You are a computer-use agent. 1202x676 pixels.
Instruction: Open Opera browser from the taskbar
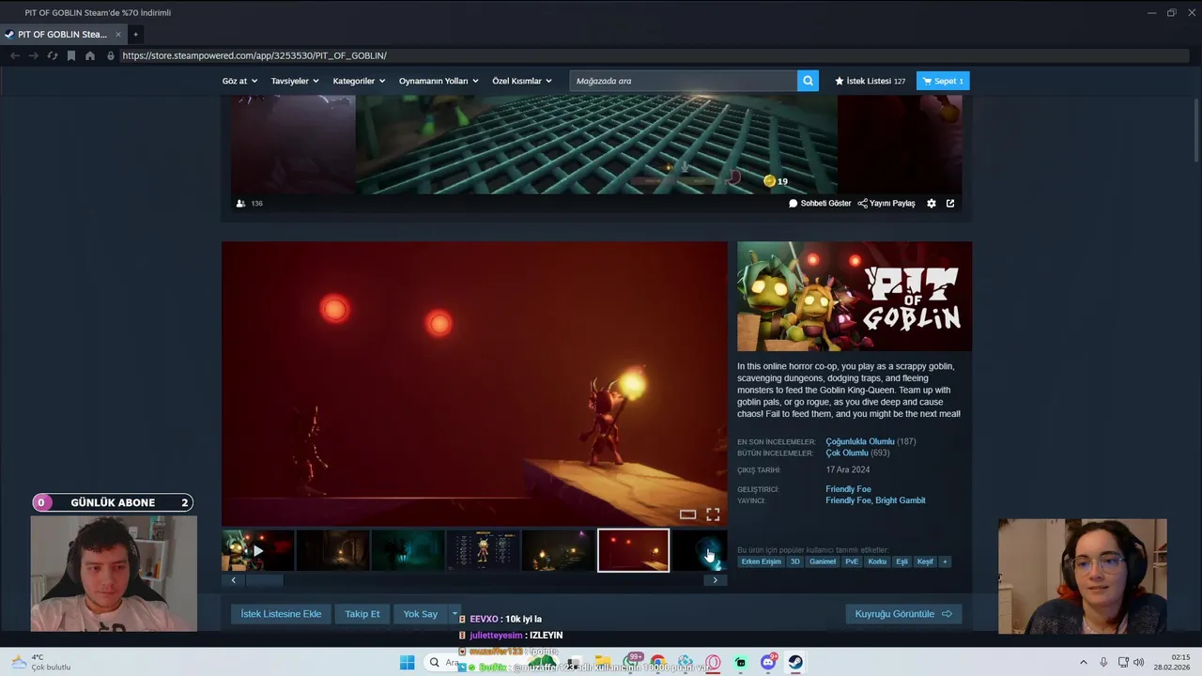713,663
